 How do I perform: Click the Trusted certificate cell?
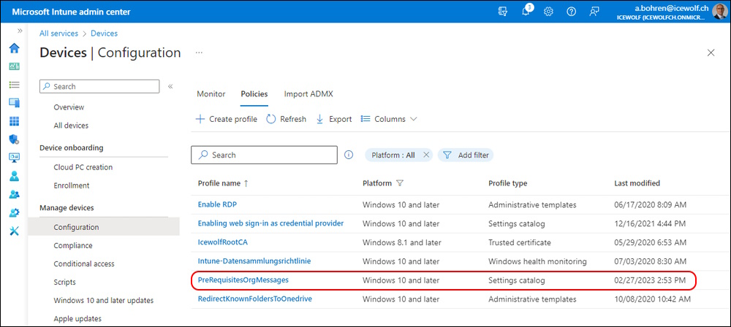(x=519, y=242)
